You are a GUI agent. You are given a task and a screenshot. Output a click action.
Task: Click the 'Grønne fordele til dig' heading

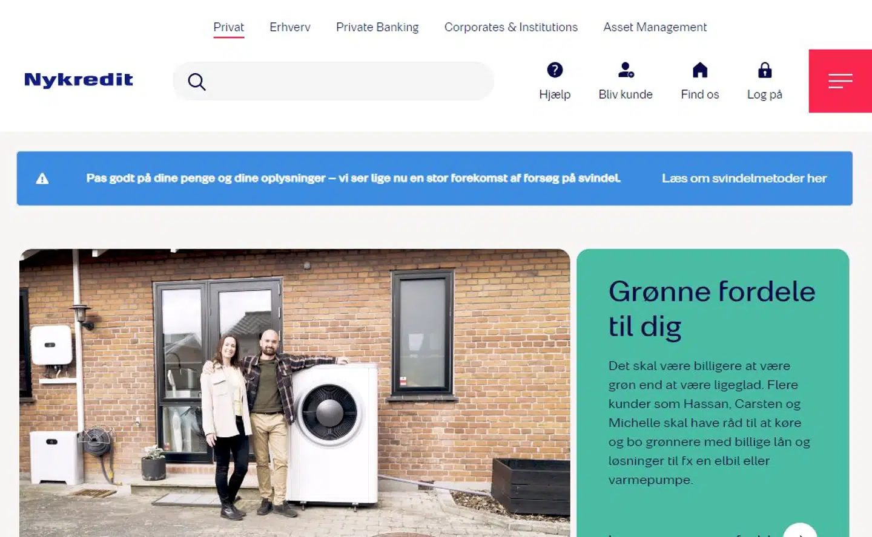[712, 309]
